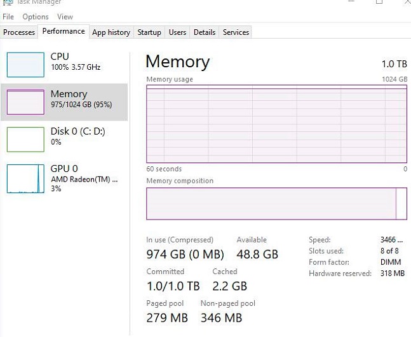
Task: Click the Memory usage graph
Action: point(276,124)
